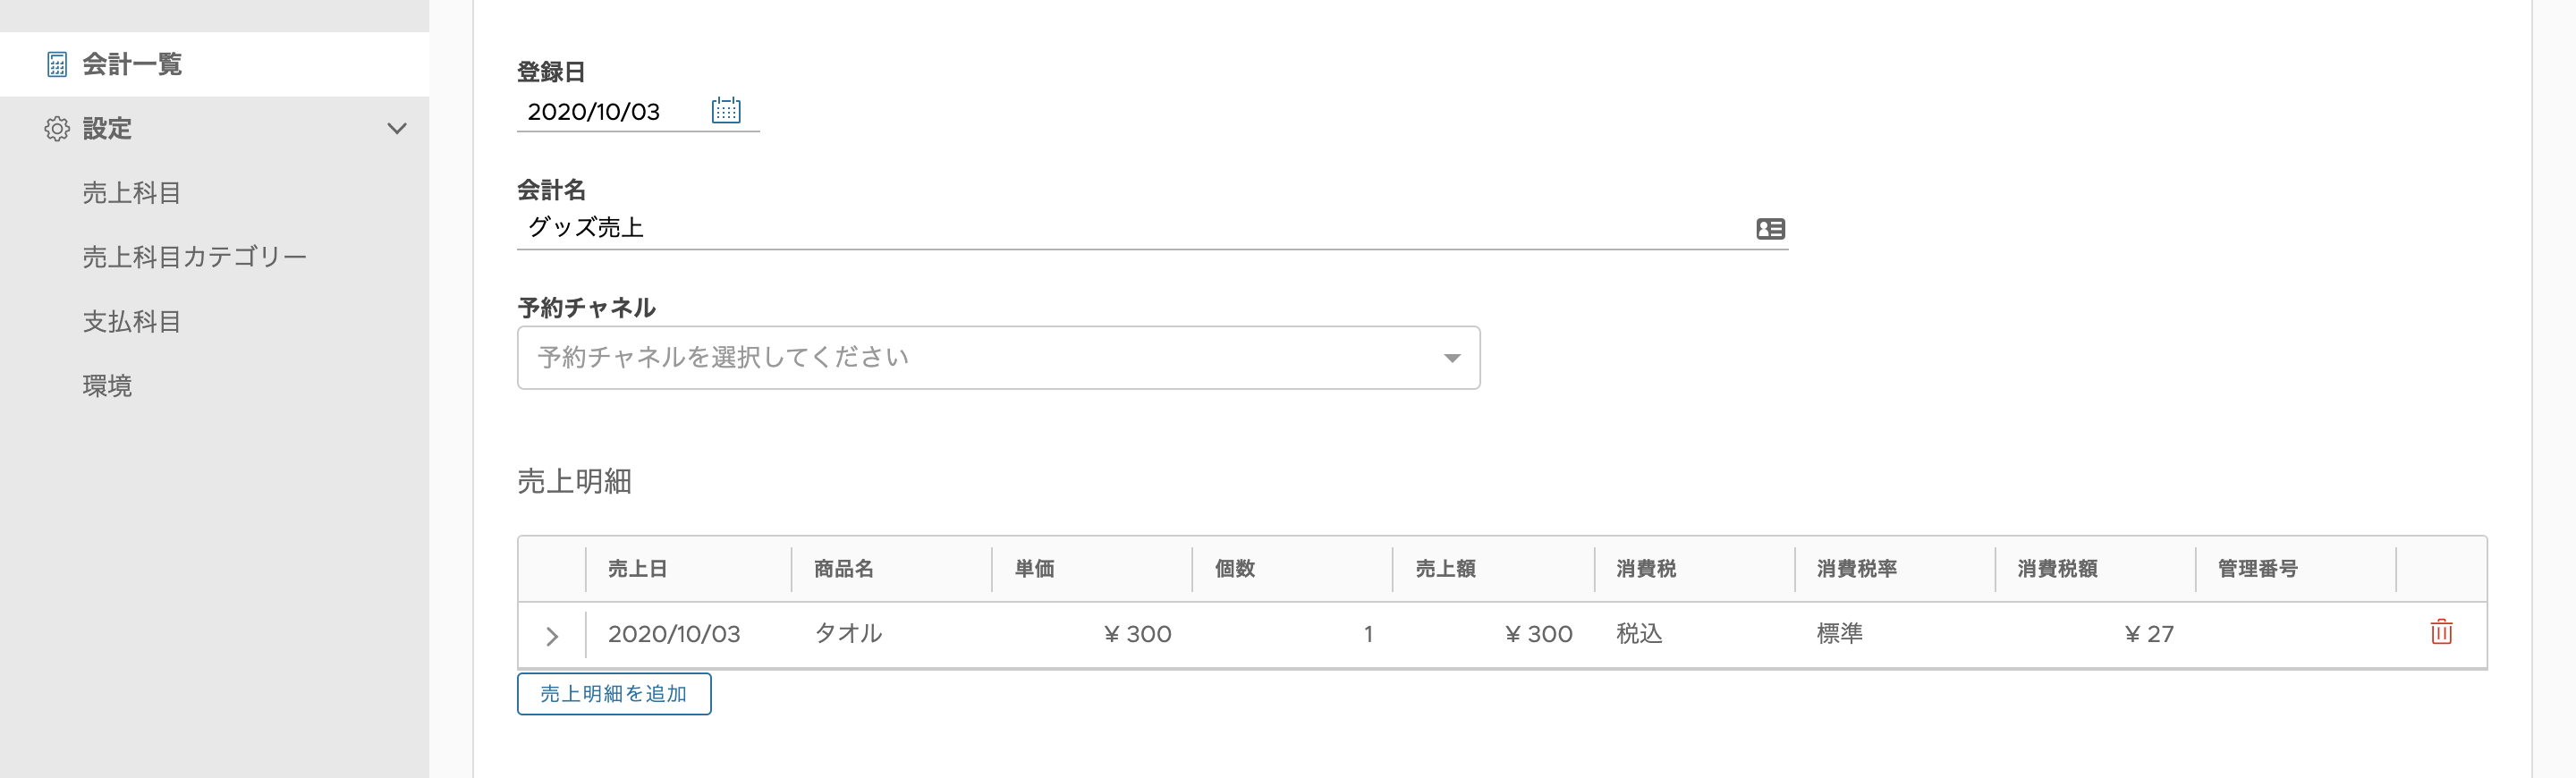Click the 売上明細を追加 button
The width and height of the screenshot is (2576, 778).
tap(614, 694)
